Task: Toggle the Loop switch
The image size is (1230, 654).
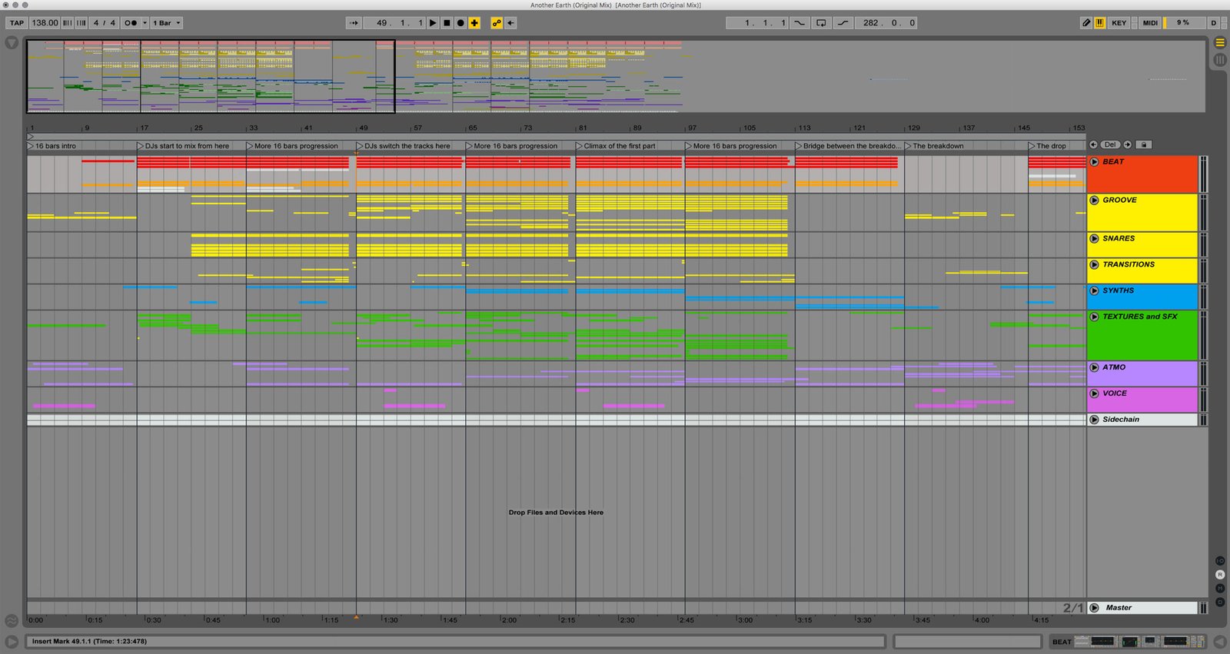Action: click(x=821, y=23)
